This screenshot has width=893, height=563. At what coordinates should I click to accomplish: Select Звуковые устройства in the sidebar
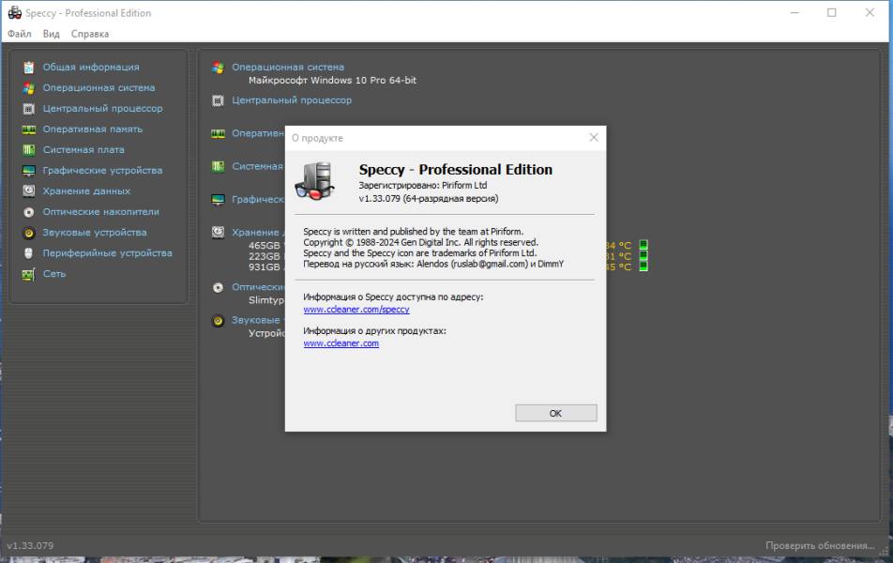[95, 233]
